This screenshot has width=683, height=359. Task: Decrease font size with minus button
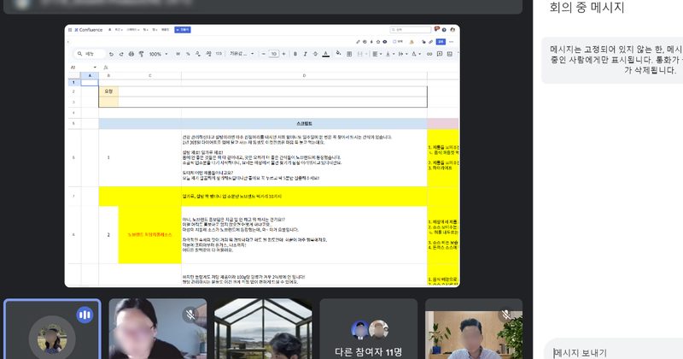(x=264, y=54)
